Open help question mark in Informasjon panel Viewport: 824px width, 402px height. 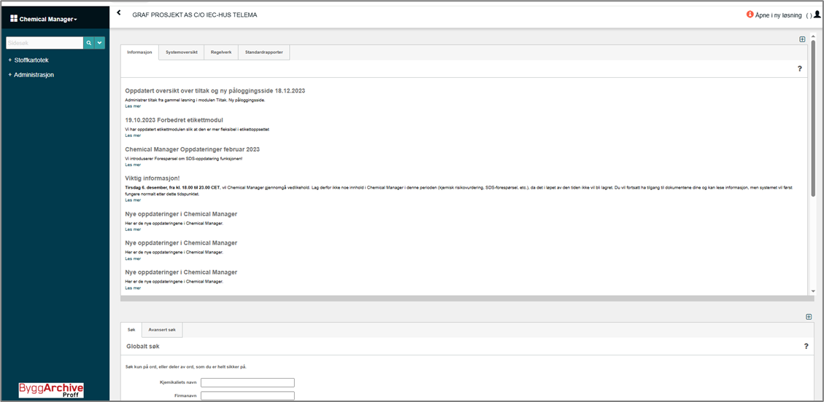(x=799, y=68)
